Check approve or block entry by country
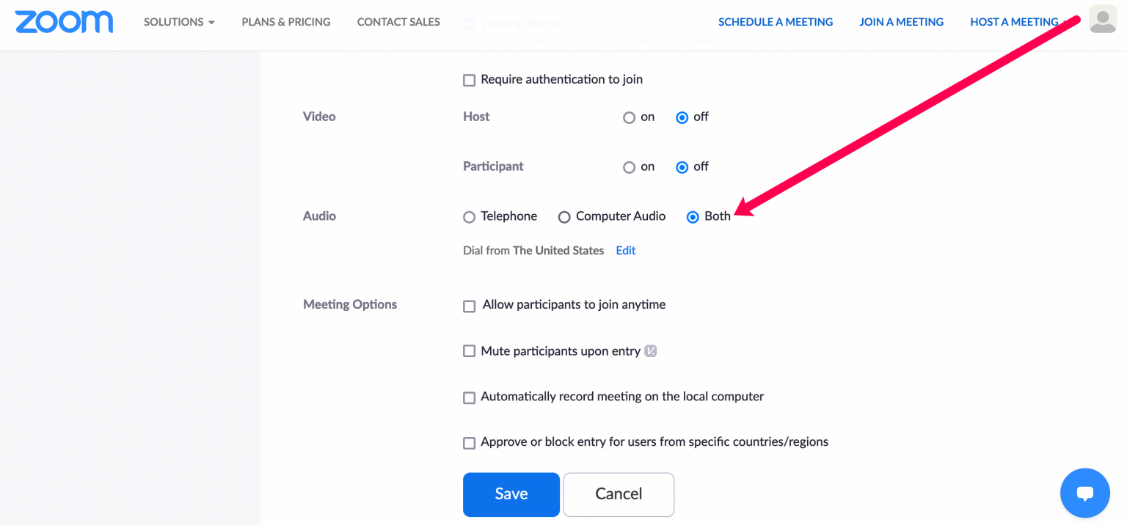The image size is (1127, 525). pos(469,442)
